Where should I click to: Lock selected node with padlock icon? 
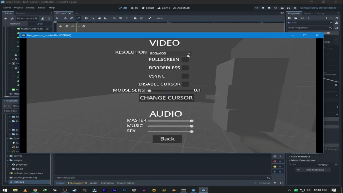tap(135, 18)
